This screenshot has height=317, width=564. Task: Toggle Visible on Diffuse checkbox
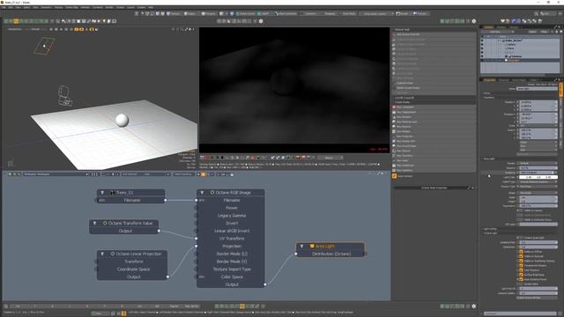coord(521,252)
